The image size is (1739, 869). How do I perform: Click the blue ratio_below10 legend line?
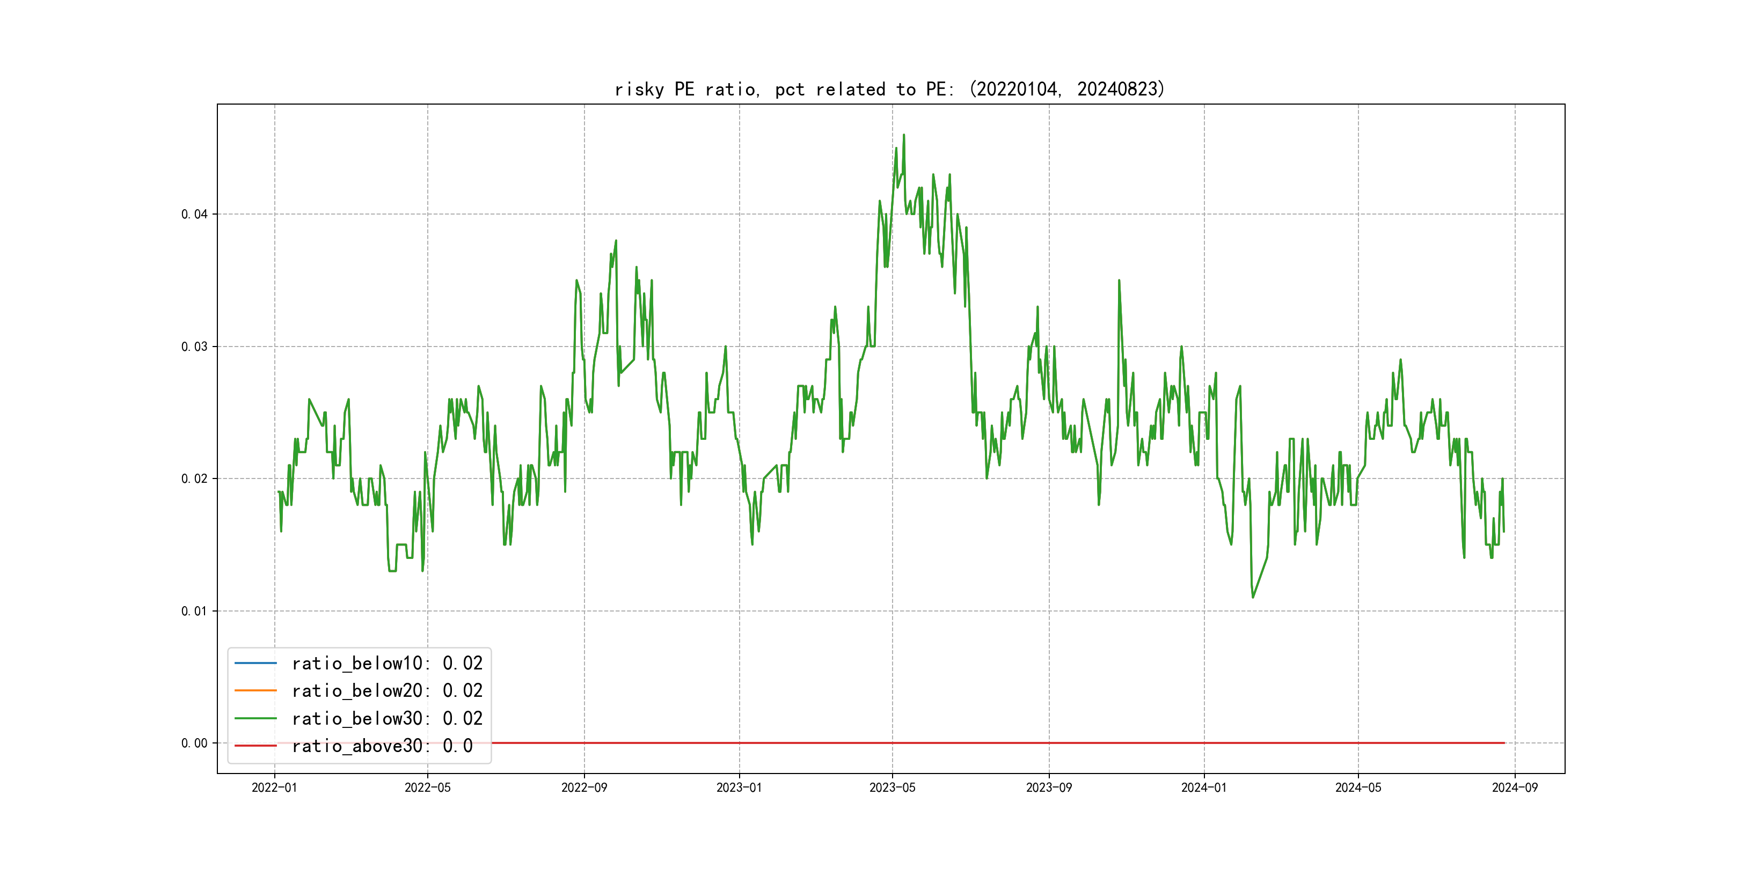point(255,663)
